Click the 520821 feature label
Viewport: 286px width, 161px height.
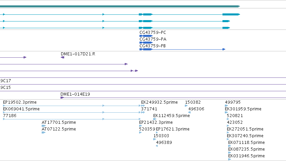[235, 116]
